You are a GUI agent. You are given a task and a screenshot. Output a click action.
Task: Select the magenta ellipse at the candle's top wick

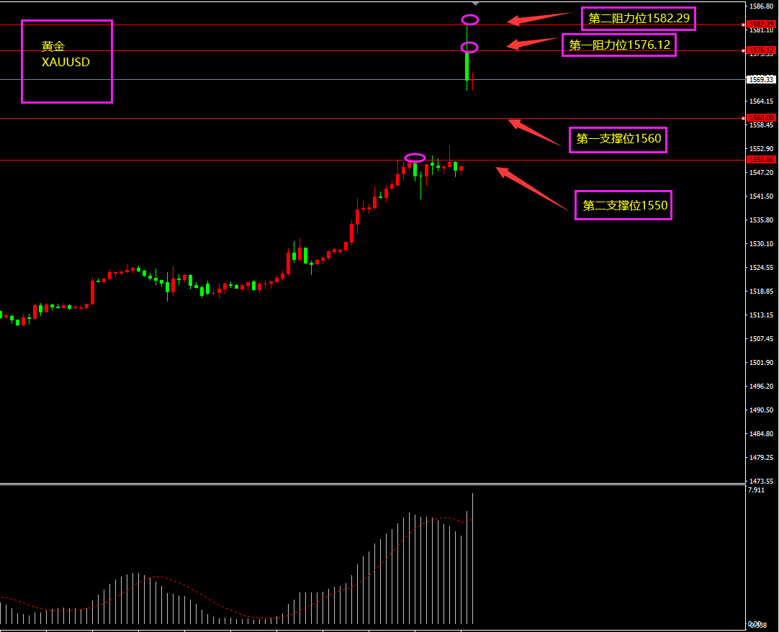(469, 19)
